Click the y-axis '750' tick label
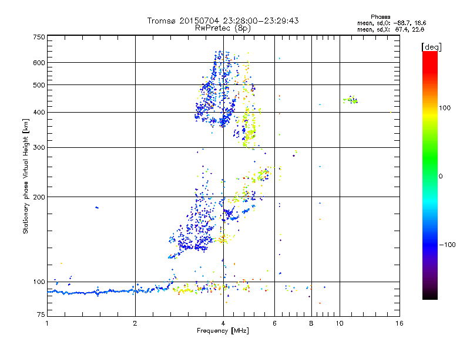The width and height of the screenshot is (470, 352). point(39,37)
